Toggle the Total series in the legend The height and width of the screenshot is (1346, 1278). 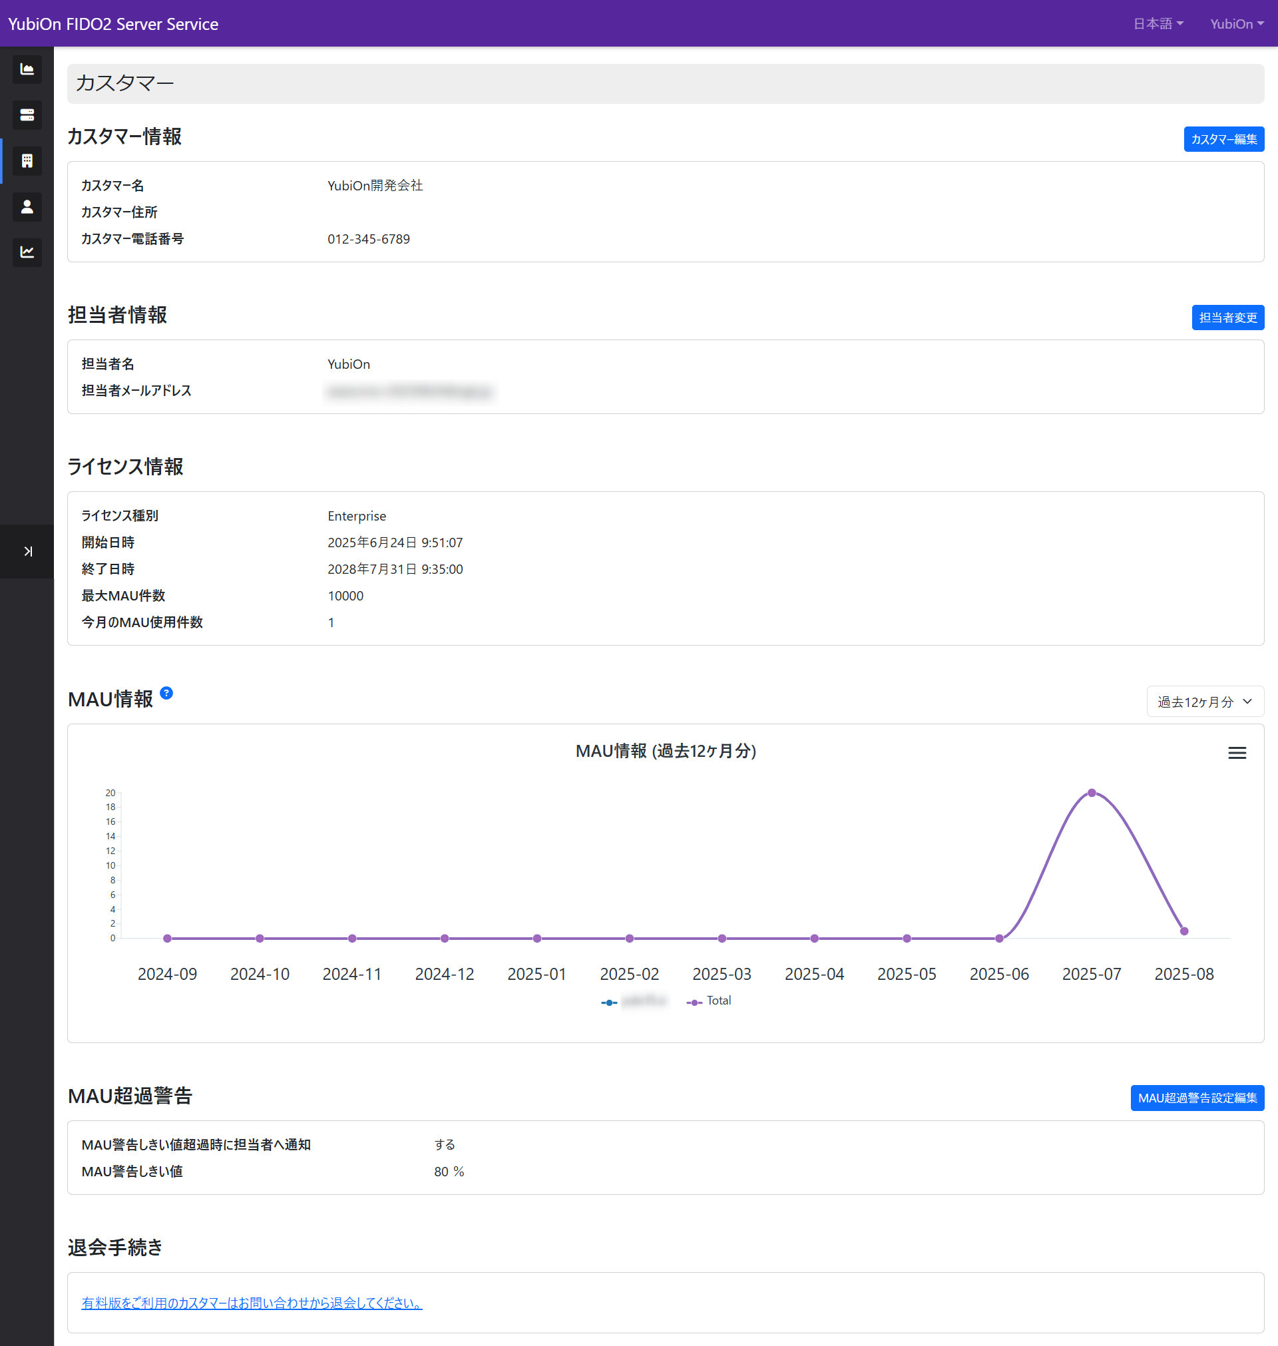pyautogui.click(x=709, y=1001)
